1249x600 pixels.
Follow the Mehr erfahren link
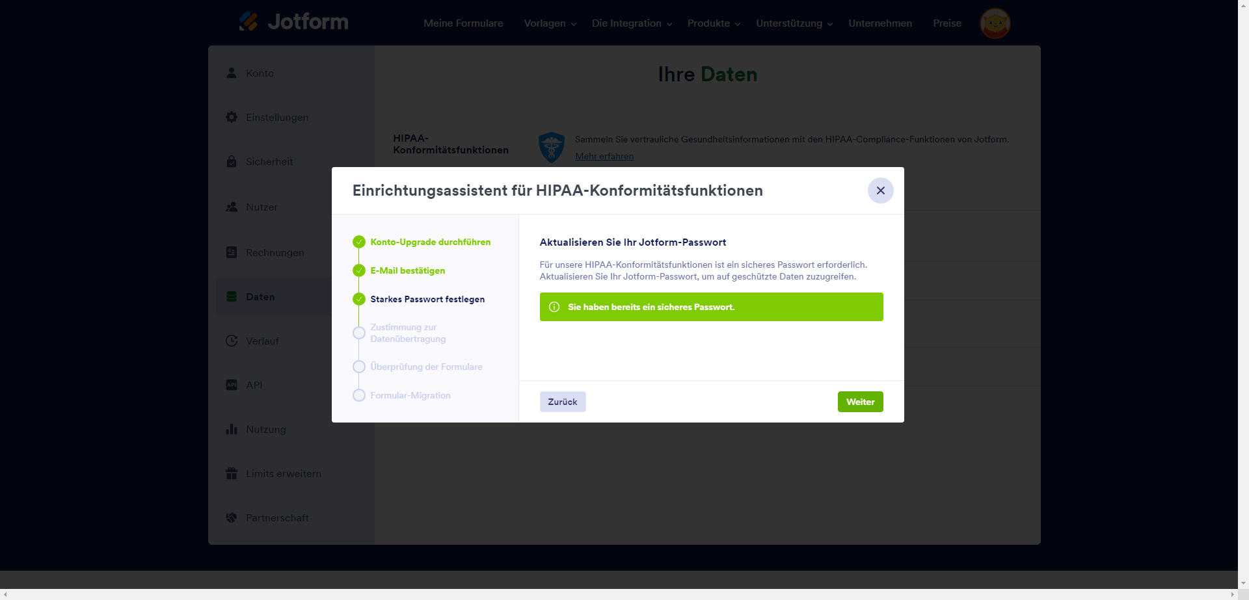(604, 156)
